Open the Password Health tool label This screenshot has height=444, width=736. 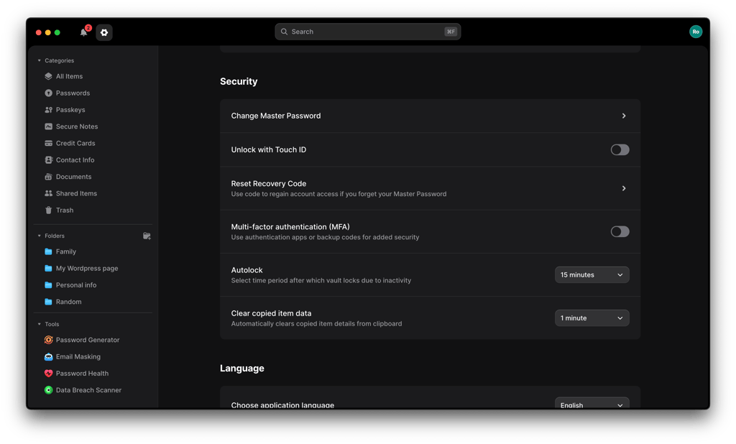point(82,374)
